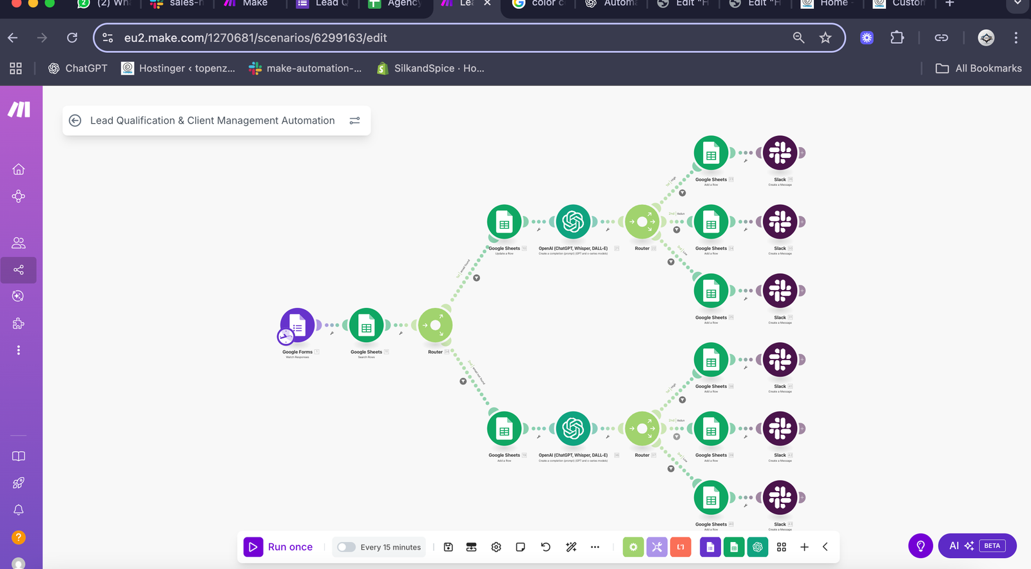
Task: Open scenario options next to scenario title
Action: coord(354,121)
